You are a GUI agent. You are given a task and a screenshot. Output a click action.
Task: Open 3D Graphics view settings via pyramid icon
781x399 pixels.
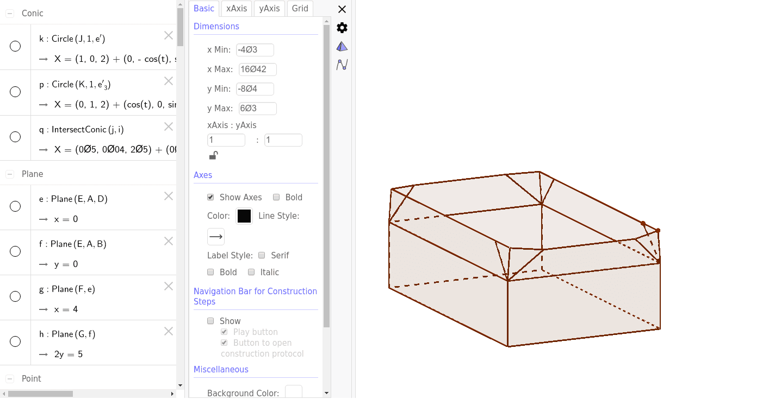pos(342,46)
